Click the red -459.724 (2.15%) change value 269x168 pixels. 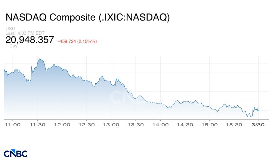(77, 41)
